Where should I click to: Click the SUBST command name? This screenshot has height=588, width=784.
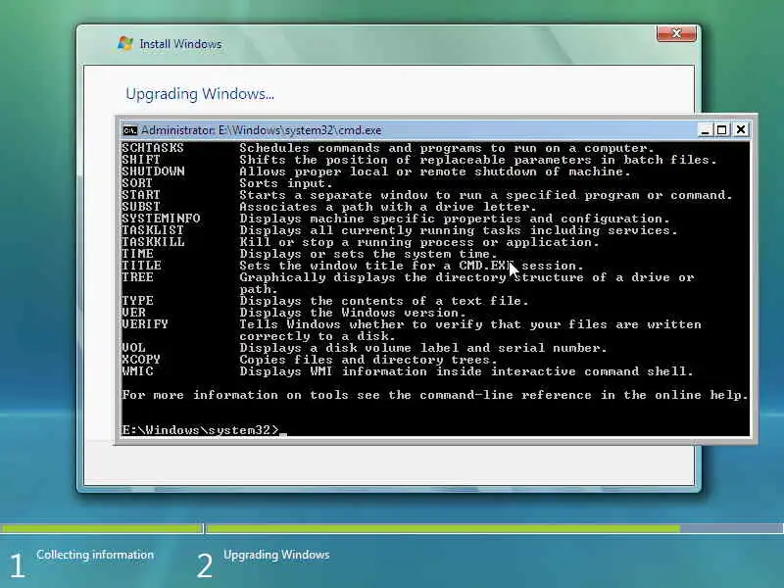pyautogui.click(x=141, y=207)
